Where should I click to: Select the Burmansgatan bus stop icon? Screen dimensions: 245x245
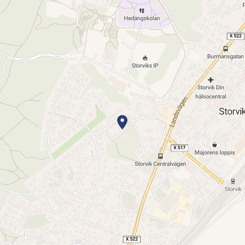pos(225,49)
